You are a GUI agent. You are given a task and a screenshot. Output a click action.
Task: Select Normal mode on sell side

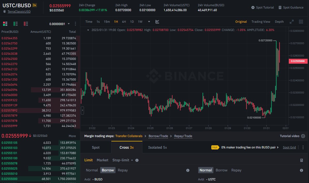206,170
